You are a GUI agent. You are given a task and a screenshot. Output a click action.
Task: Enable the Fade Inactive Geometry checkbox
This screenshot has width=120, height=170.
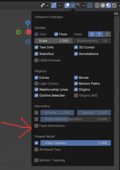point(36,119)
